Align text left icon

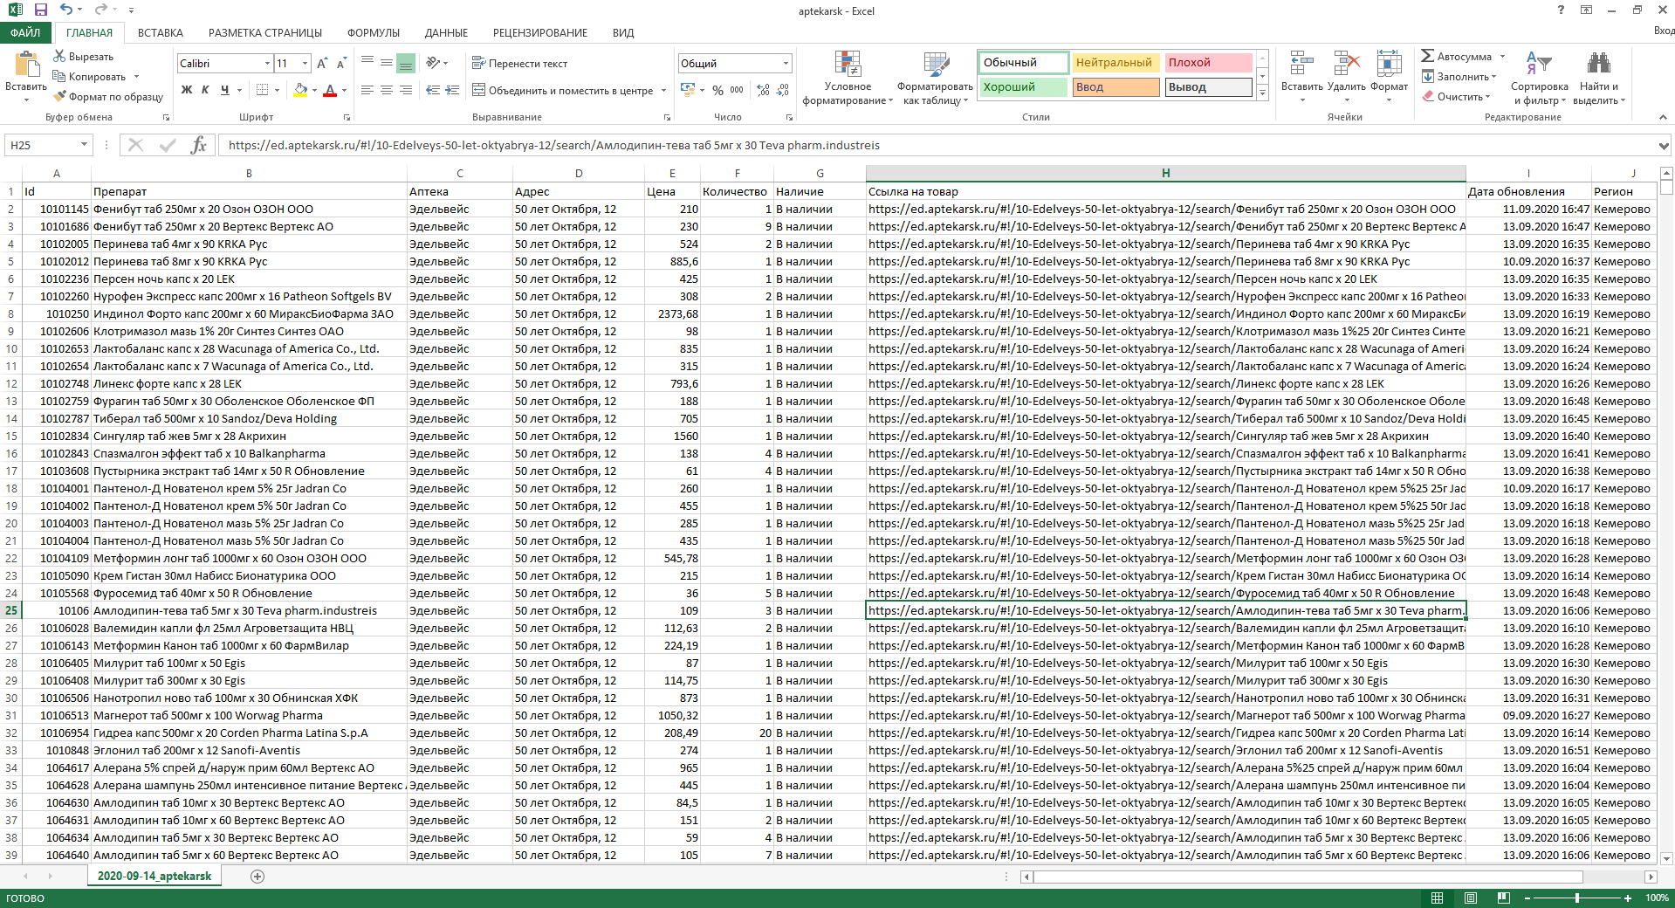click(x=367, y=90)
